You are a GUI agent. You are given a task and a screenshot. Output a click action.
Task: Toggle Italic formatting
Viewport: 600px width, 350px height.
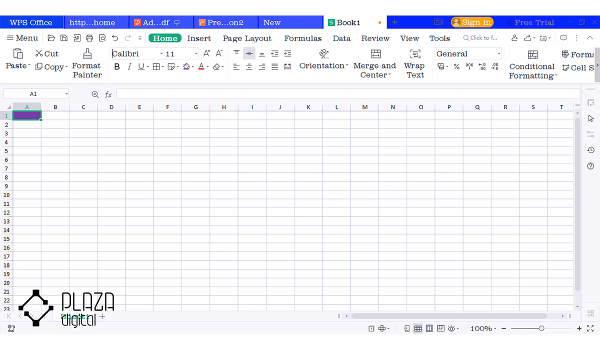pyautogui.click(x=129, y=66)
